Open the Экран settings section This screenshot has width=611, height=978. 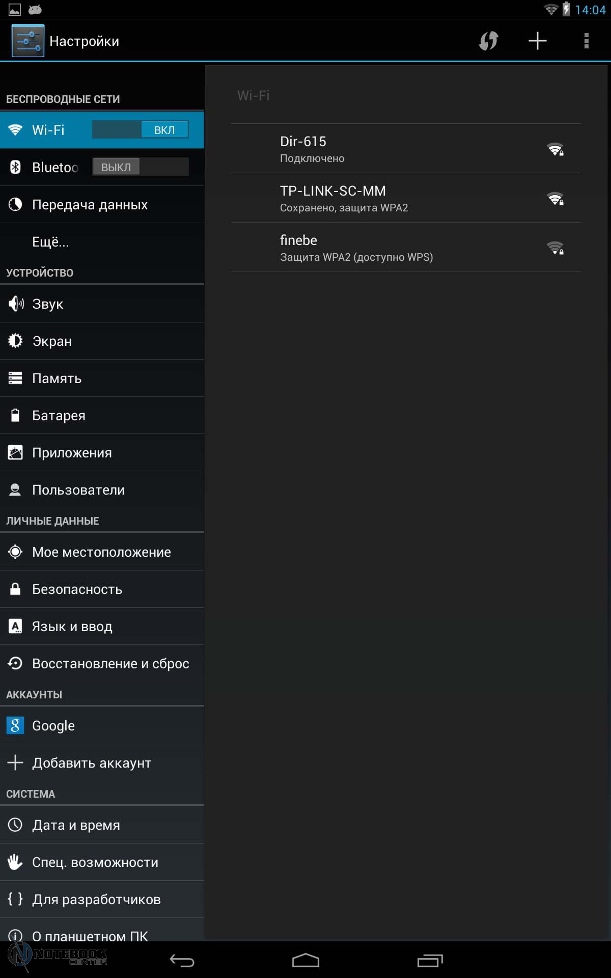click(x=52, y=341)
